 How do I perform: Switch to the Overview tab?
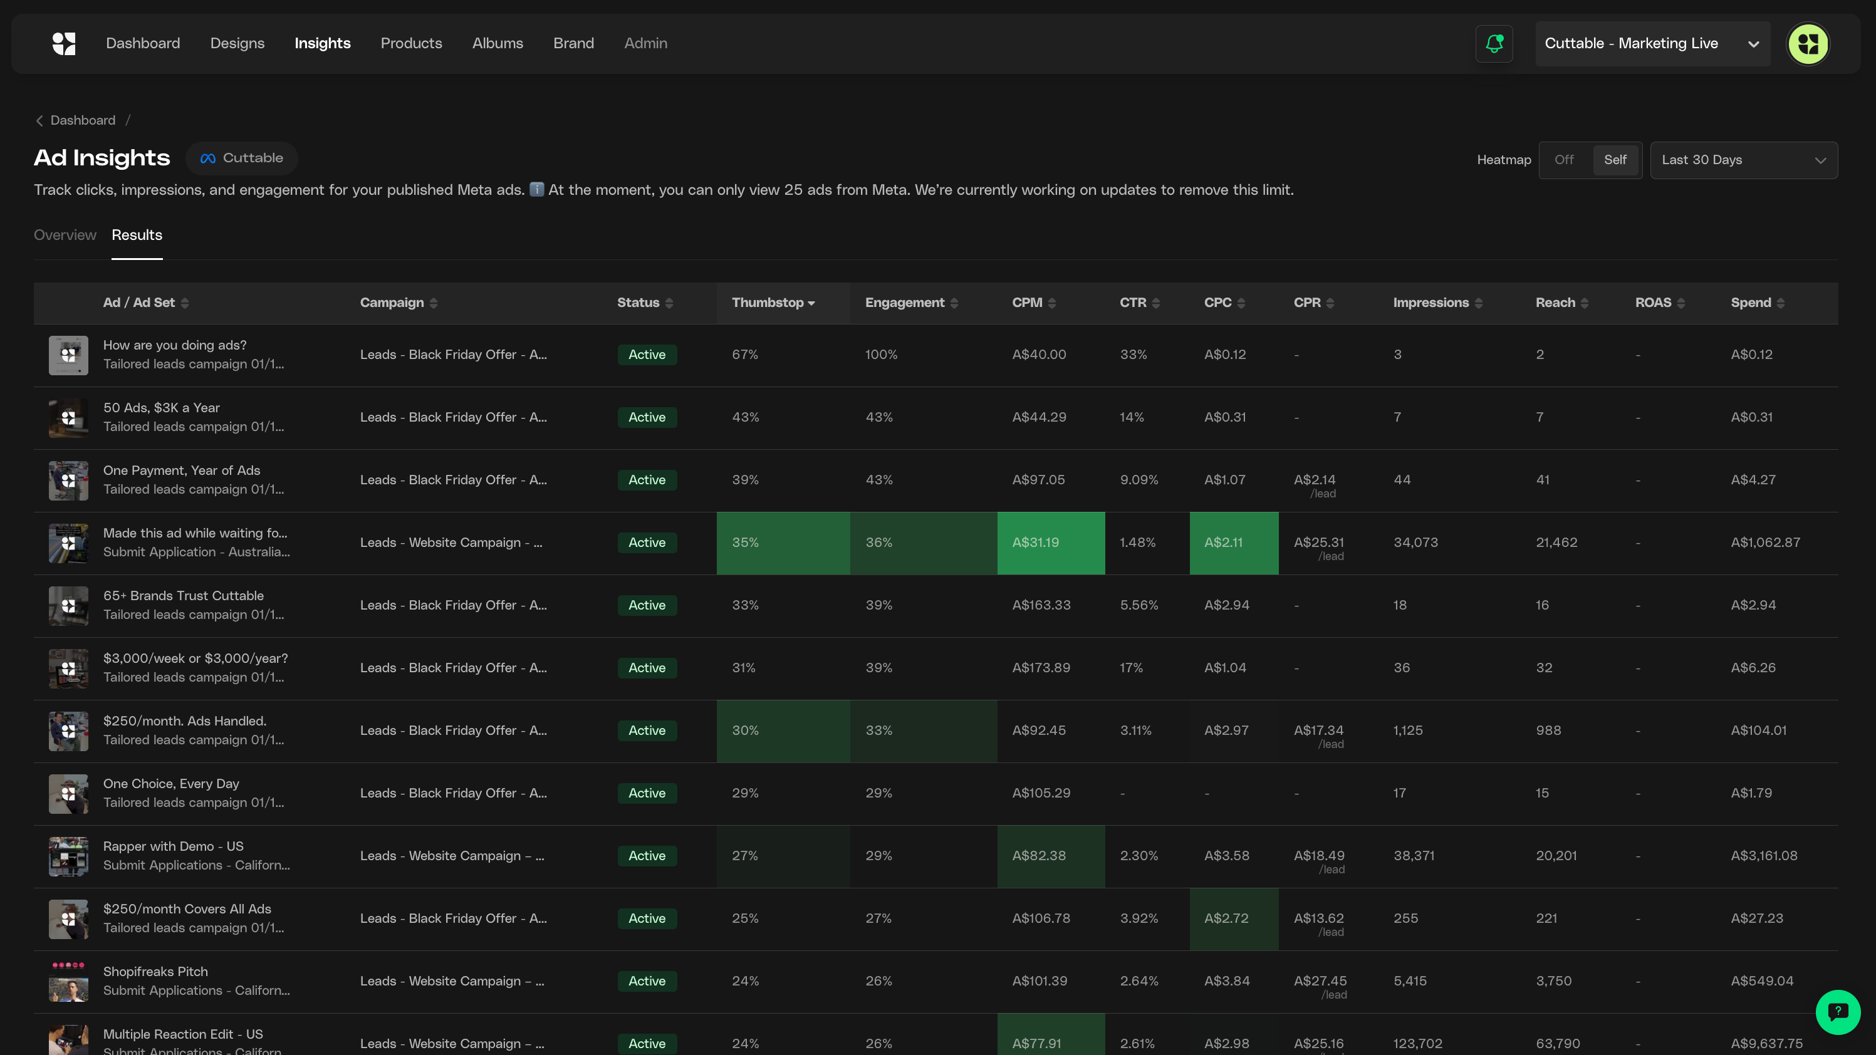[65, 235]
